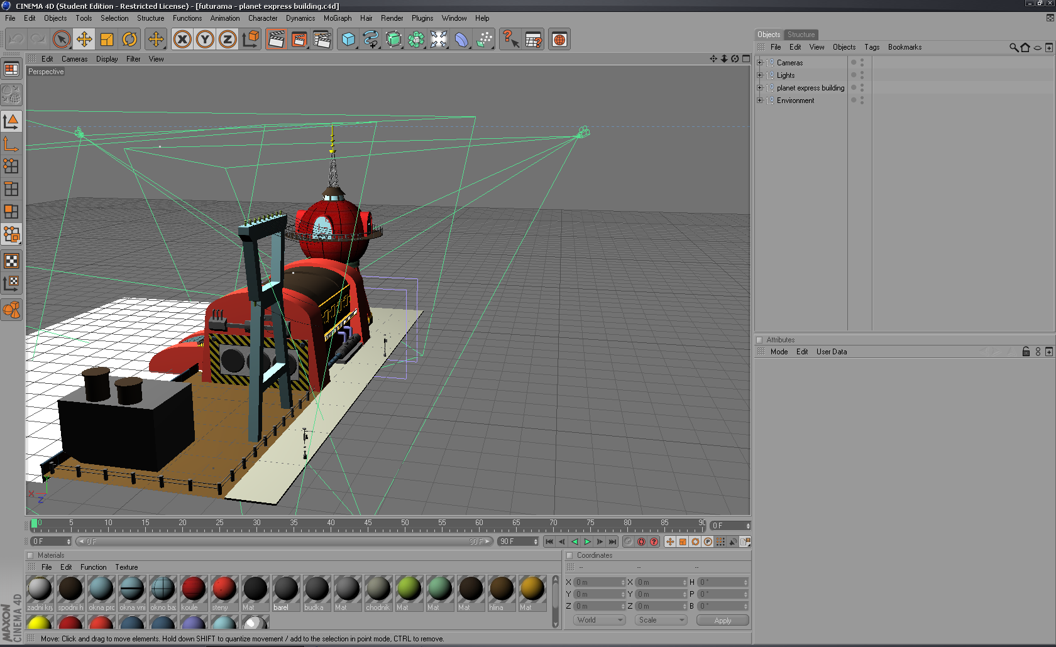The image size is (1056, 647).
Task: Click search icon in Objects manager
Action: click(x=1013, y=47)
